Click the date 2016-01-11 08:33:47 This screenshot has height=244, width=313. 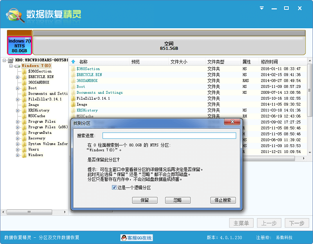click(281, 69)
